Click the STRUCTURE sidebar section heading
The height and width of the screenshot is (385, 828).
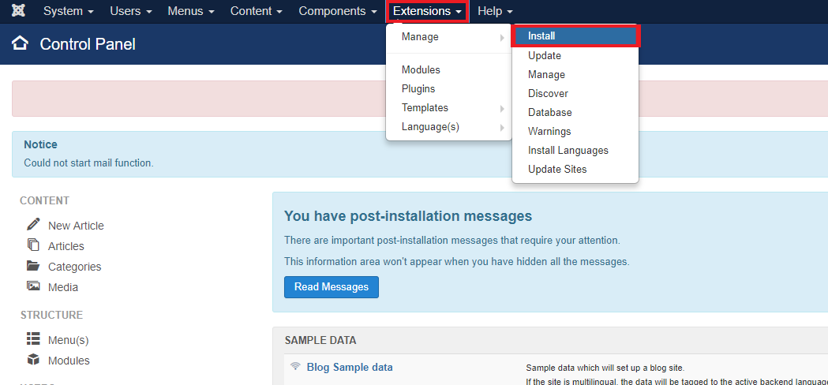coord(52,315)
